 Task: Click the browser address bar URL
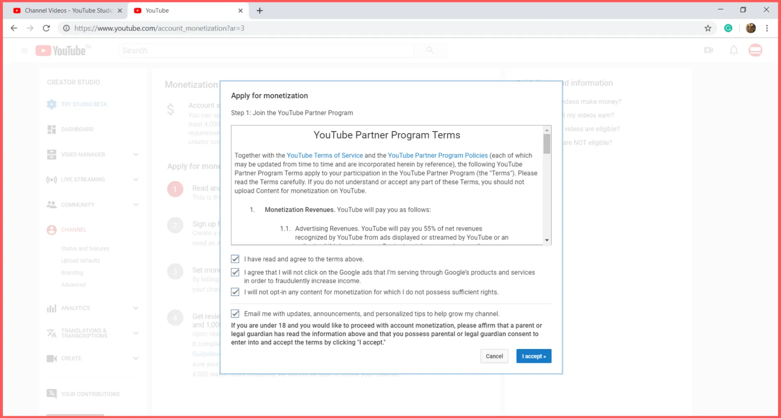click(160, 28)
